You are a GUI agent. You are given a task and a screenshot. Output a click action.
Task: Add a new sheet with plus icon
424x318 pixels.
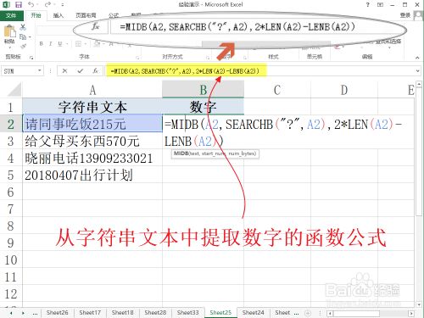(x=308, y=313)
